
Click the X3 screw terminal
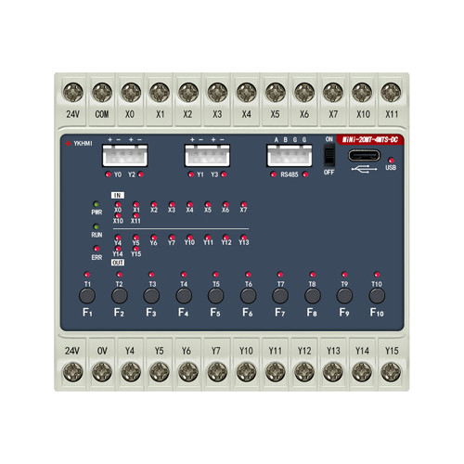217,92
